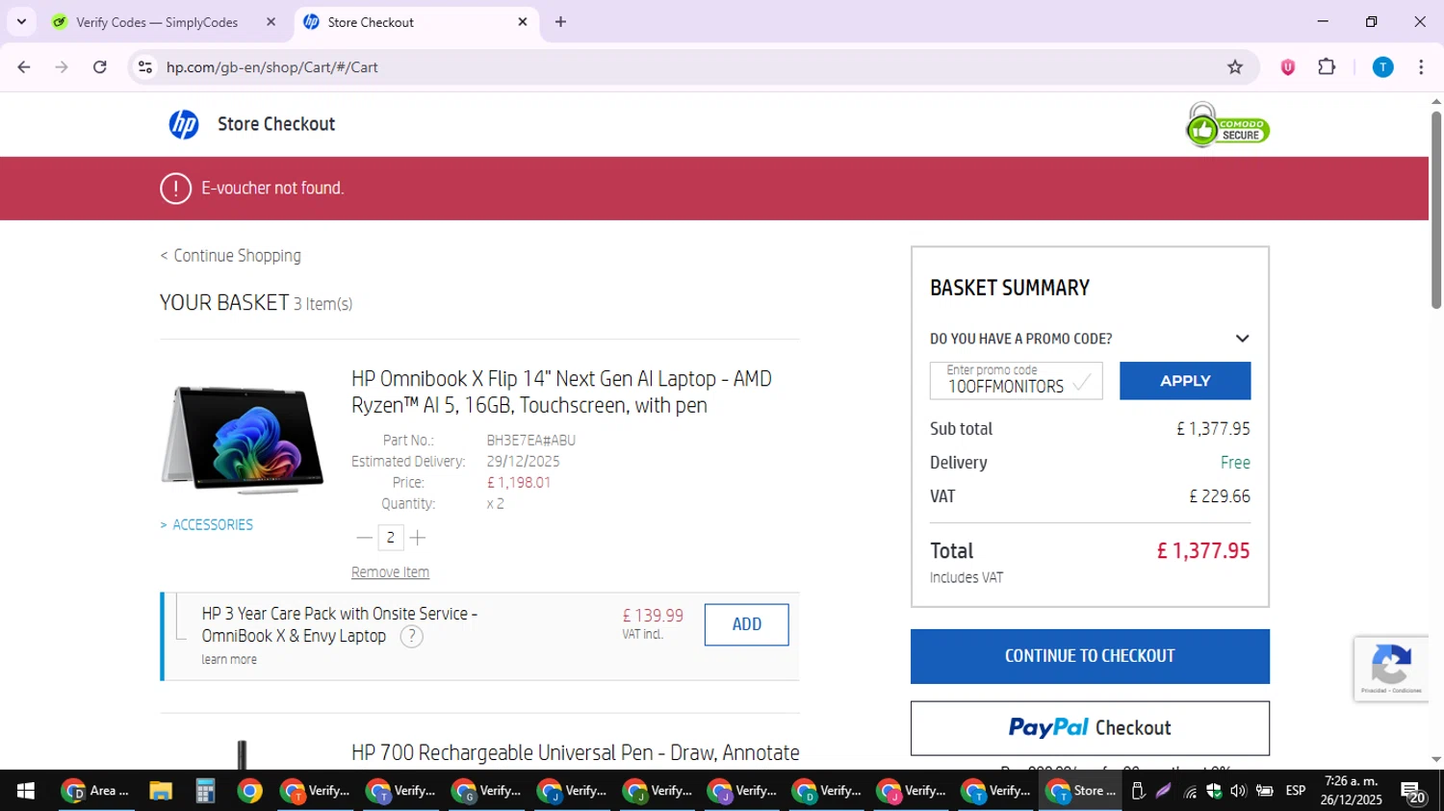Open the uBlock shield extension icon
Image resolution: width=1444 pixels, height=811 pixels.
click(x=1288, y=67)
